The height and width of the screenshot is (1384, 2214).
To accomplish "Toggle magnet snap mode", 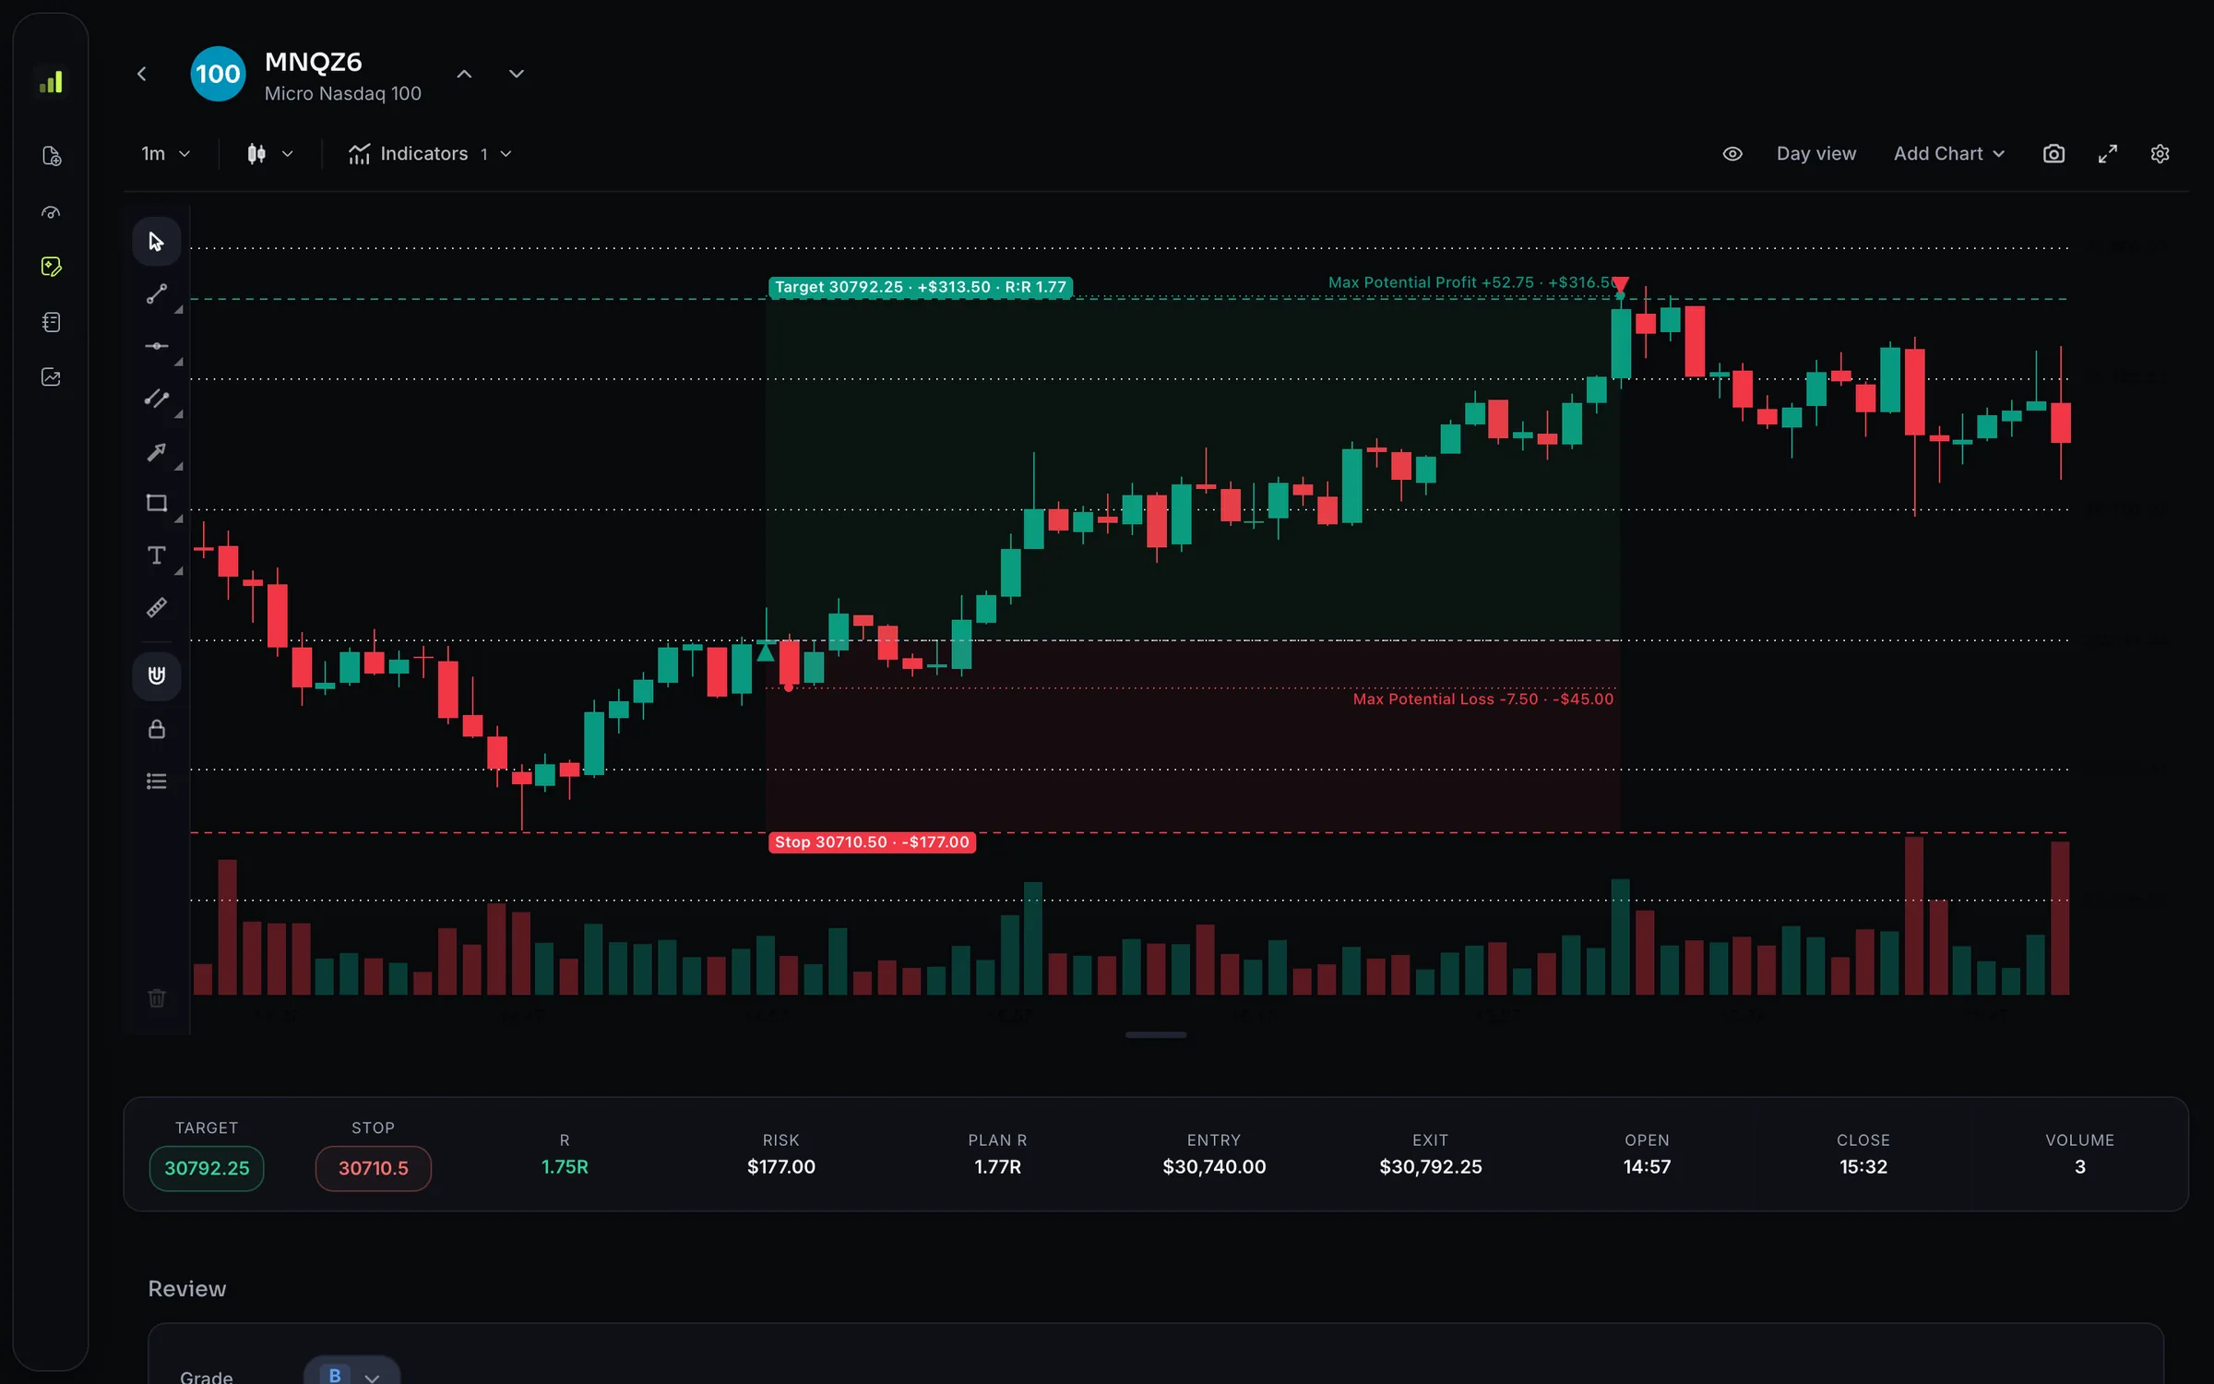I will (156, 676).
